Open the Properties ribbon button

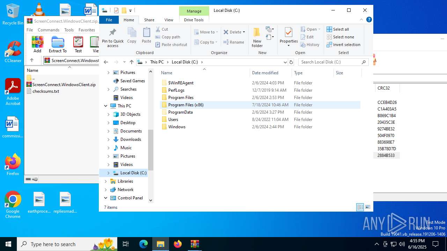[288, 38]
